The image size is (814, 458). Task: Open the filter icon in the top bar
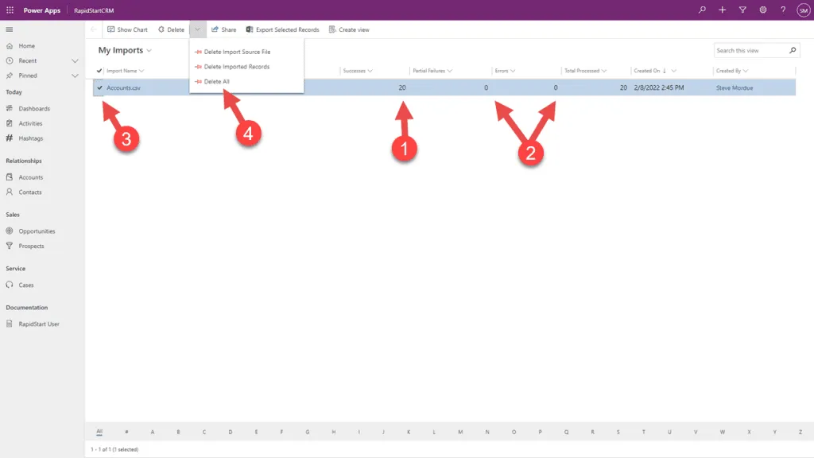click(x=742, y=10)
